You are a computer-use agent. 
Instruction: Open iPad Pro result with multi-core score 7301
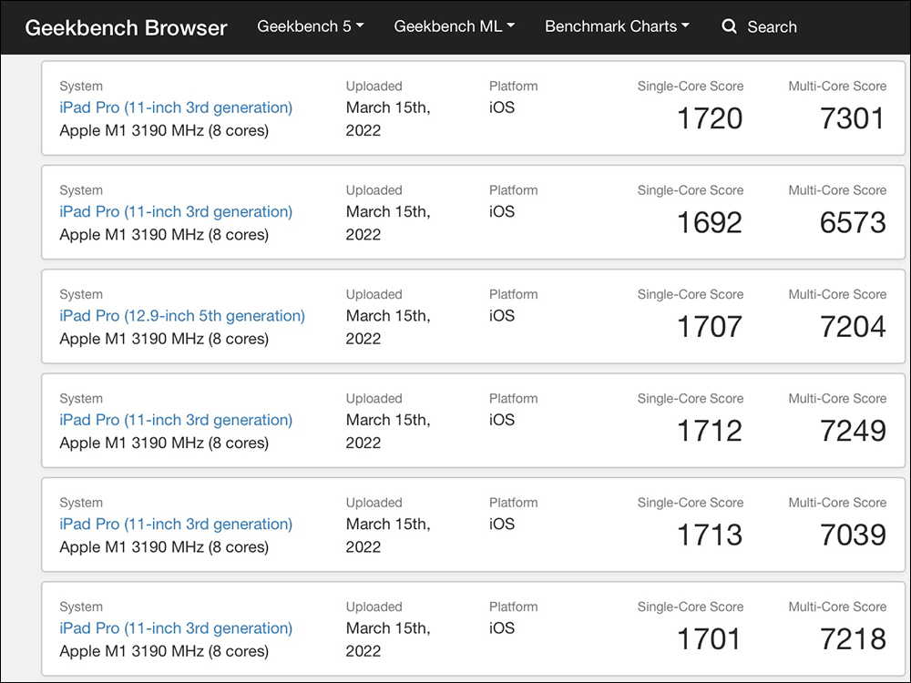click(x=176, y=107)
